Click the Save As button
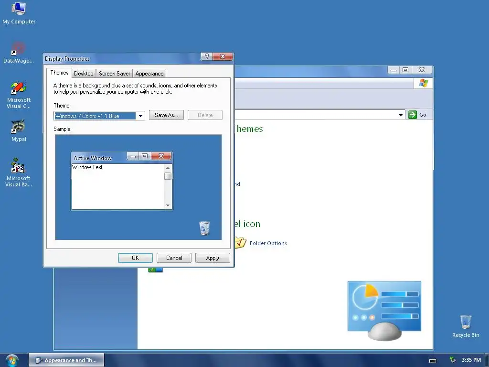Viewport: 489px width, 367px height. (x=166, y=115)
